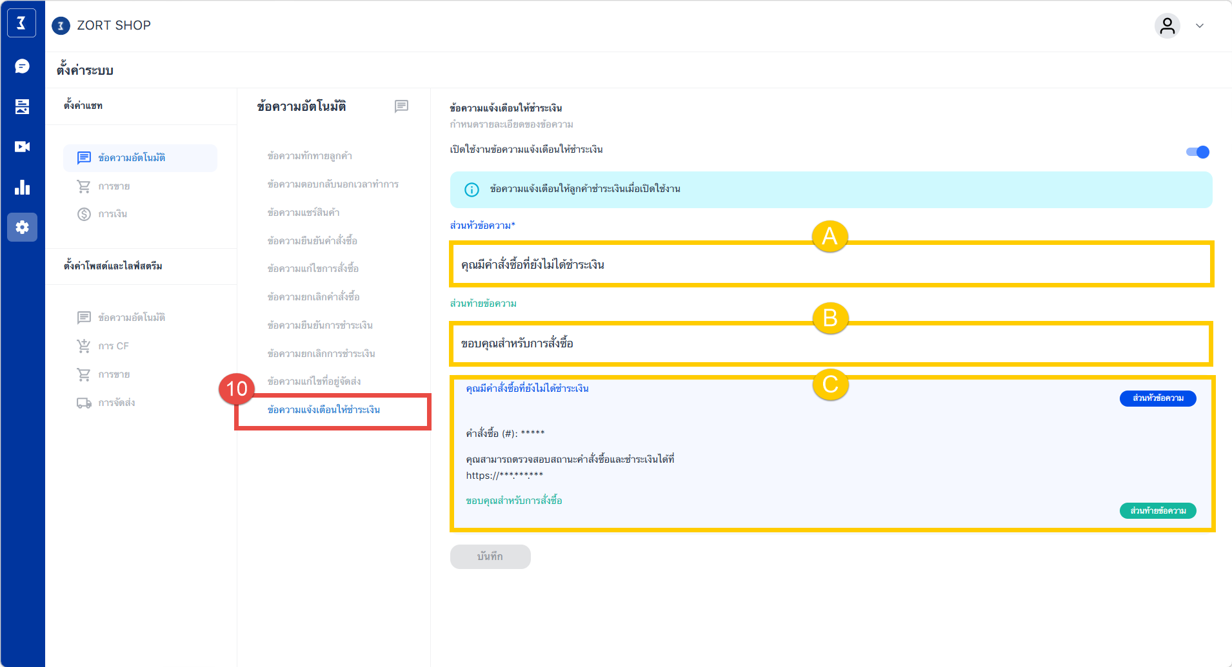Select ข้อความยืนยันคำสั่งซื้อ message type
Image resolution: width=1232 pixels, height=667 pixels.
point(312,241)
